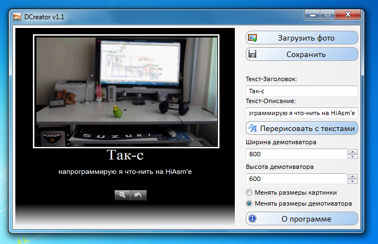The image size is (378, 244).
Task: Increase Высота демотиватора with up arrow
Action: 353,176
